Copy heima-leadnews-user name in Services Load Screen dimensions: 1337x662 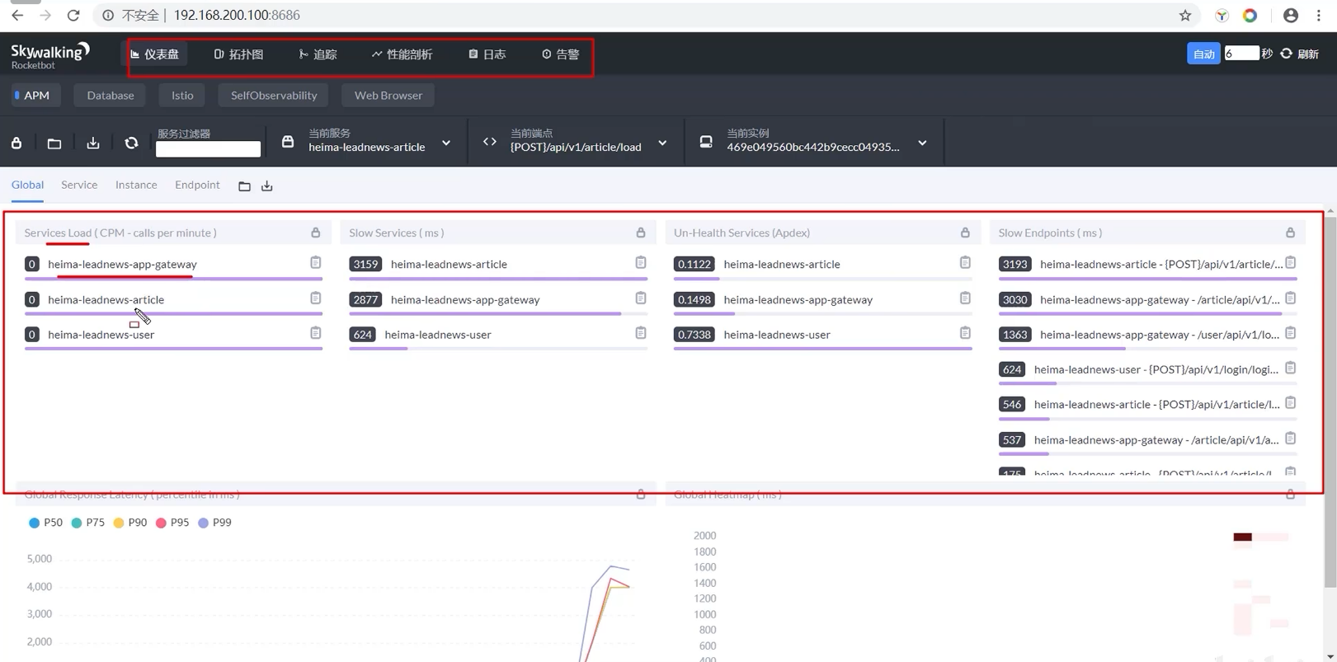click(316, 333)
